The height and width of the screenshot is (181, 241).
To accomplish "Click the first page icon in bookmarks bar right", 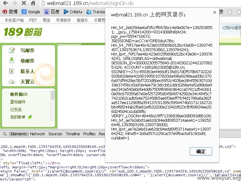I will pos(230,12).
